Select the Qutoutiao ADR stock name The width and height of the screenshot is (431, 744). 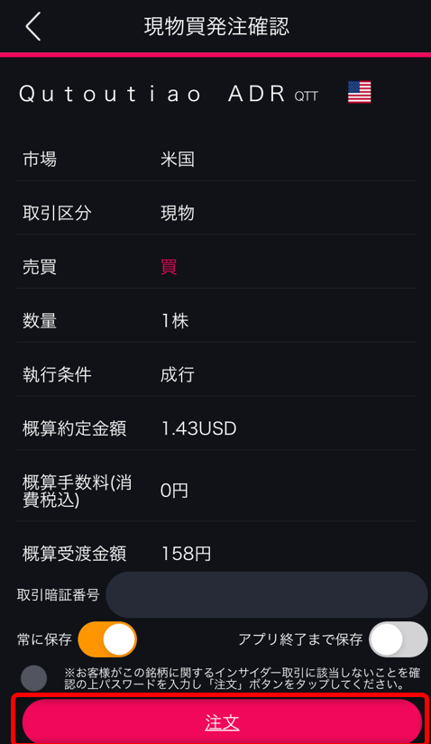click(152, 94)
